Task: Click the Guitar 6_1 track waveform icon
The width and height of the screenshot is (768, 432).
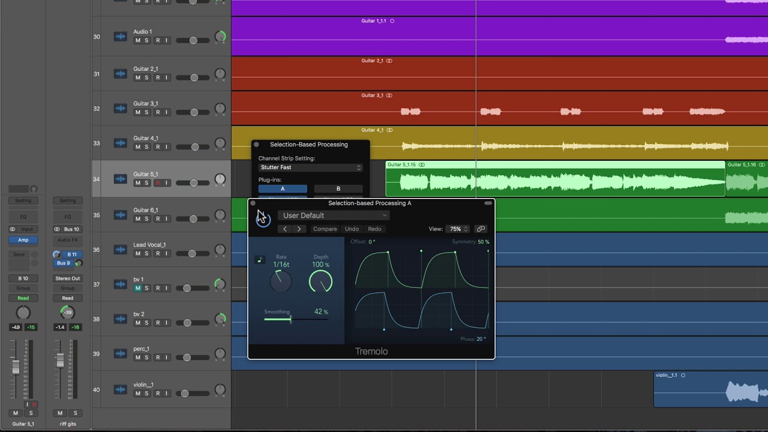Action: tap(121, 215)
